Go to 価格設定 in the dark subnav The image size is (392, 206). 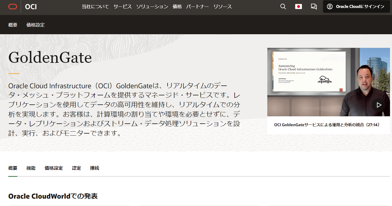pyautogui.click(x=36, y=25)
